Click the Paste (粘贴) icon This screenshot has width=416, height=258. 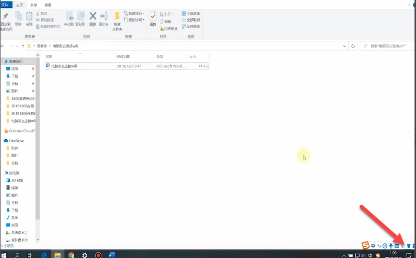tap(29, 19)
